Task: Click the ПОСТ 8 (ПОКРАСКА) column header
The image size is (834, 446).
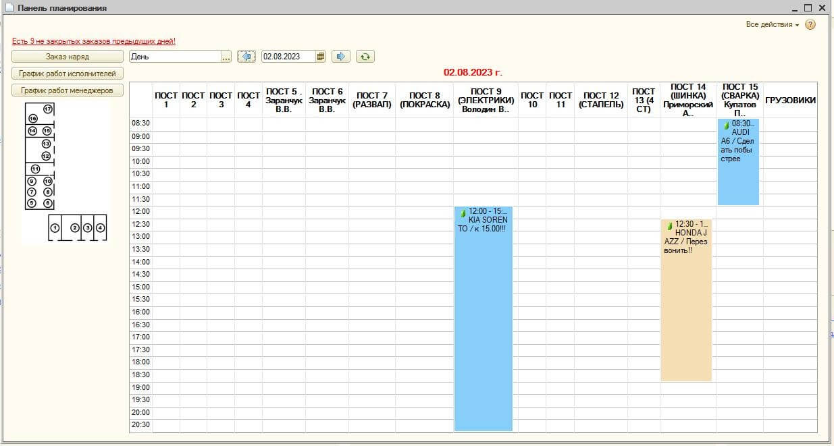Action: pyautogui.click(x=424, y=100)
